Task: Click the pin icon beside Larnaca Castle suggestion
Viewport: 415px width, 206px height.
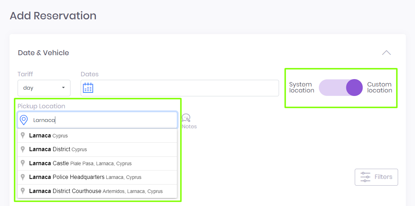Action: 23,163
